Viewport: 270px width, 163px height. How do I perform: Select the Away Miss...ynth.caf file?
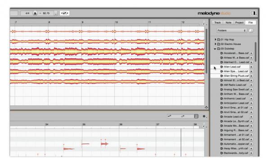point(236,148)
